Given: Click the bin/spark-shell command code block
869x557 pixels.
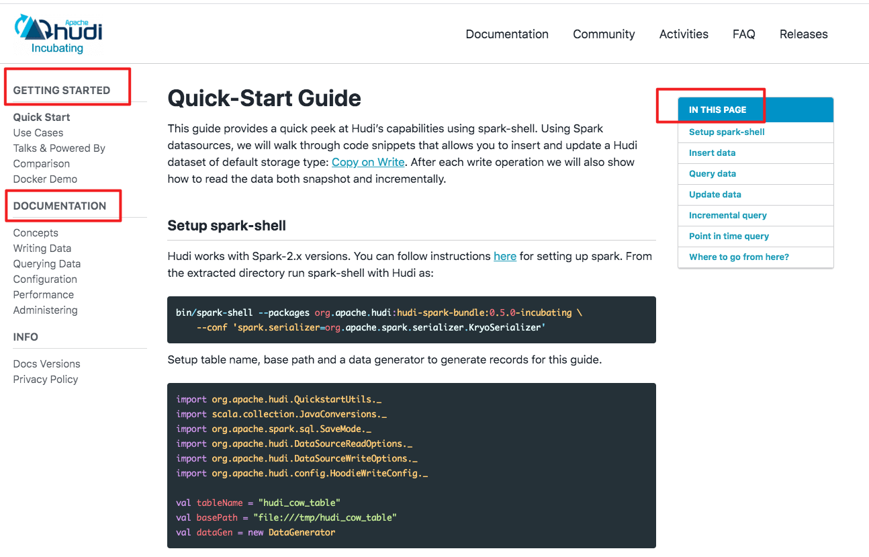Looking at the screenshot, I should (412, 320).
